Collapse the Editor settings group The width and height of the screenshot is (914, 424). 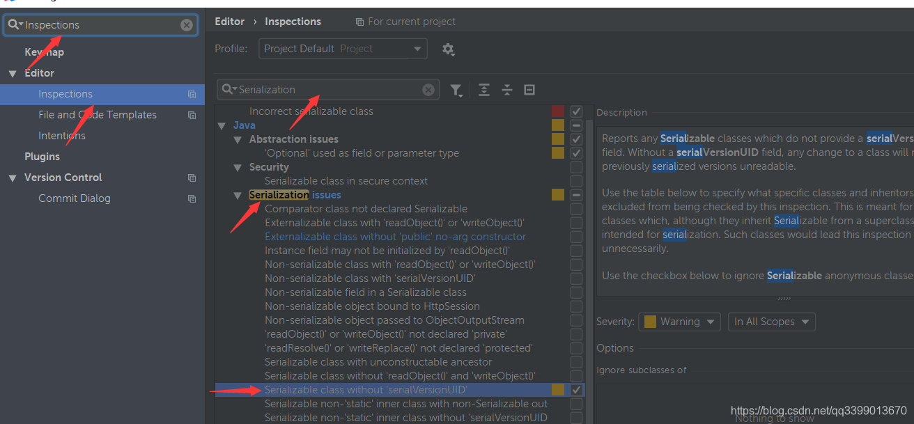click(13, 73)
